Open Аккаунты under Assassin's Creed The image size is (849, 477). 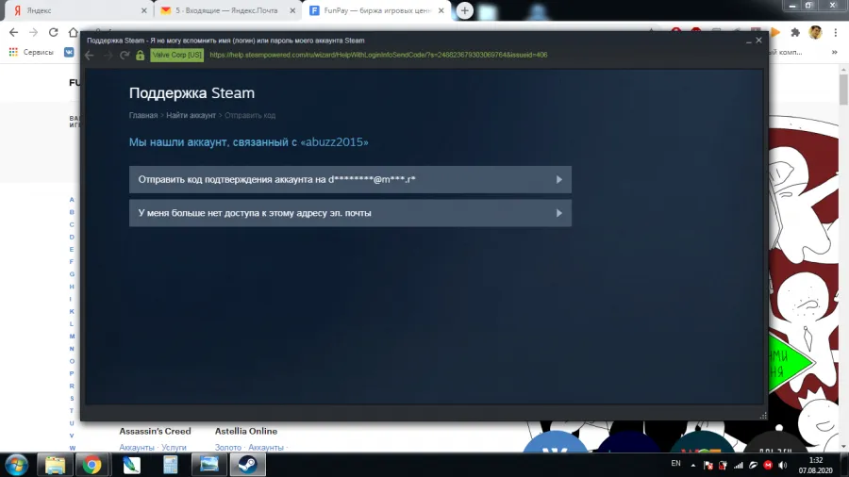click(137, 447)
